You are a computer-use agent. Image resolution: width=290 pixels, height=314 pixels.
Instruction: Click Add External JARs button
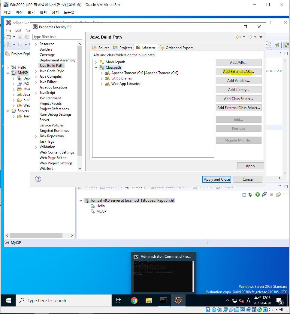[x=238, y=71]
